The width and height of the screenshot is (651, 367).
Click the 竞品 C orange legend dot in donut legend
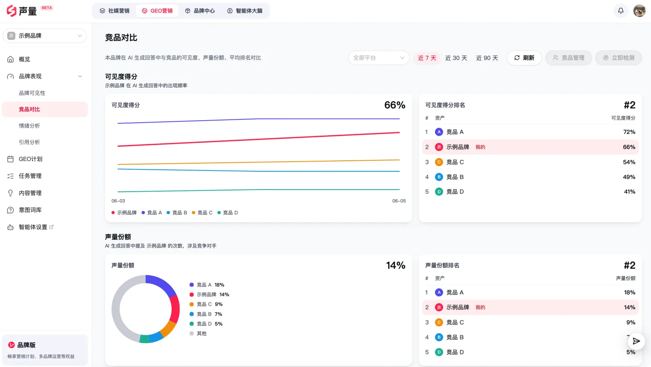coord(192,304)
